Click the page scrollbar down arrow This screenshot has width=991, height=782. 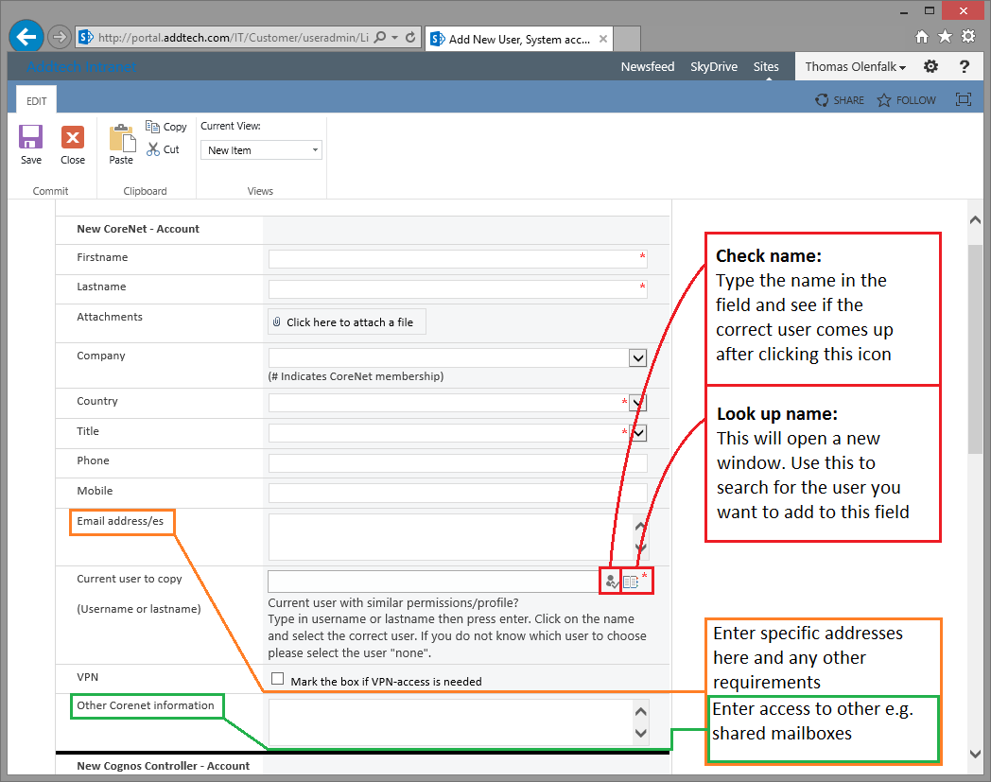point(975,754)
